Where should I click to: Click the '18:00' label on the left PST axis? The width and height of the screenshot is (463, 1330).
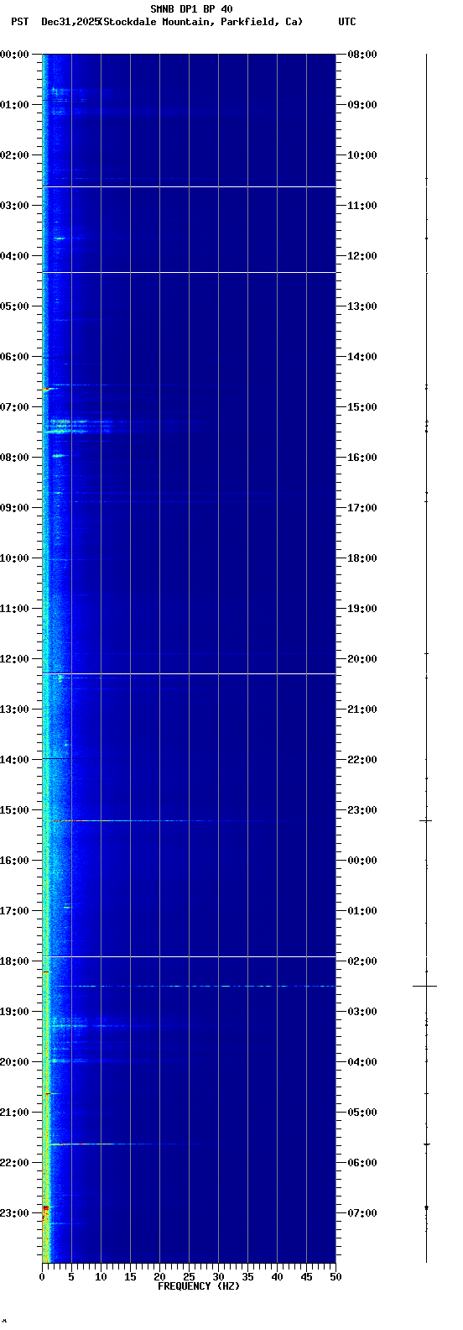click(15, 961)
